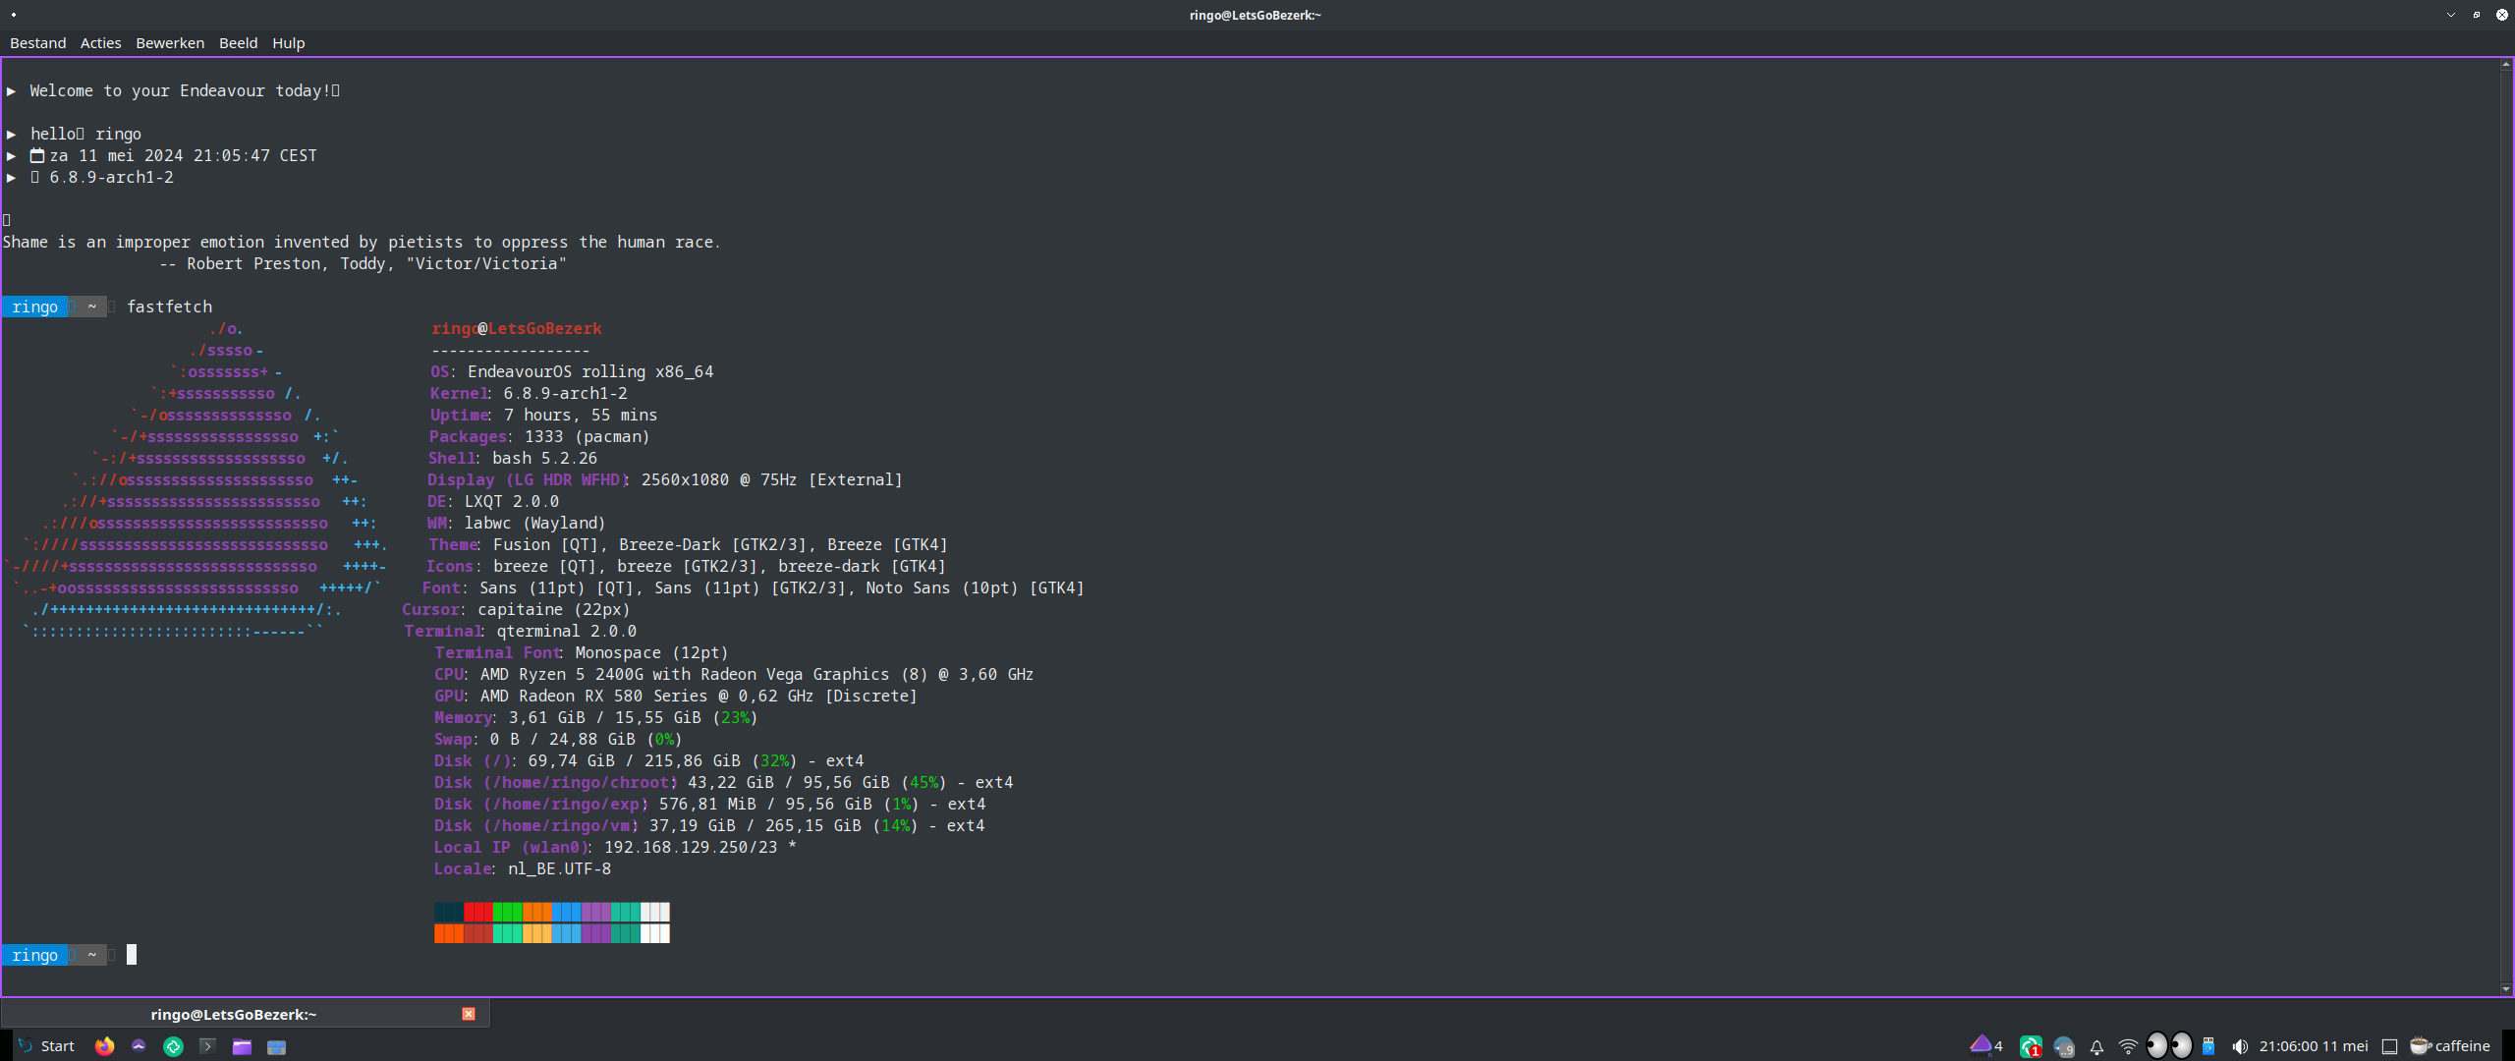The width and height of the screenshot is (2515, 1061).
Task: Click the Memory '3,61 GiB / 15,55 GiB' line
Action: click(x=596, y=717)
